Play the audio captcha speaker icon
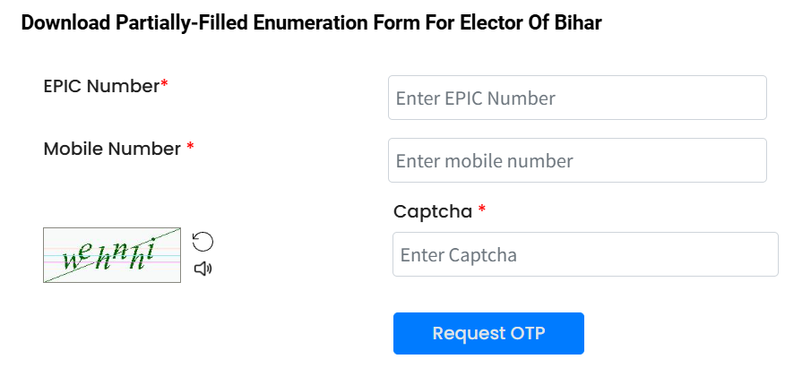The width and height of the screenshot is (785, 376). (203, 269)
